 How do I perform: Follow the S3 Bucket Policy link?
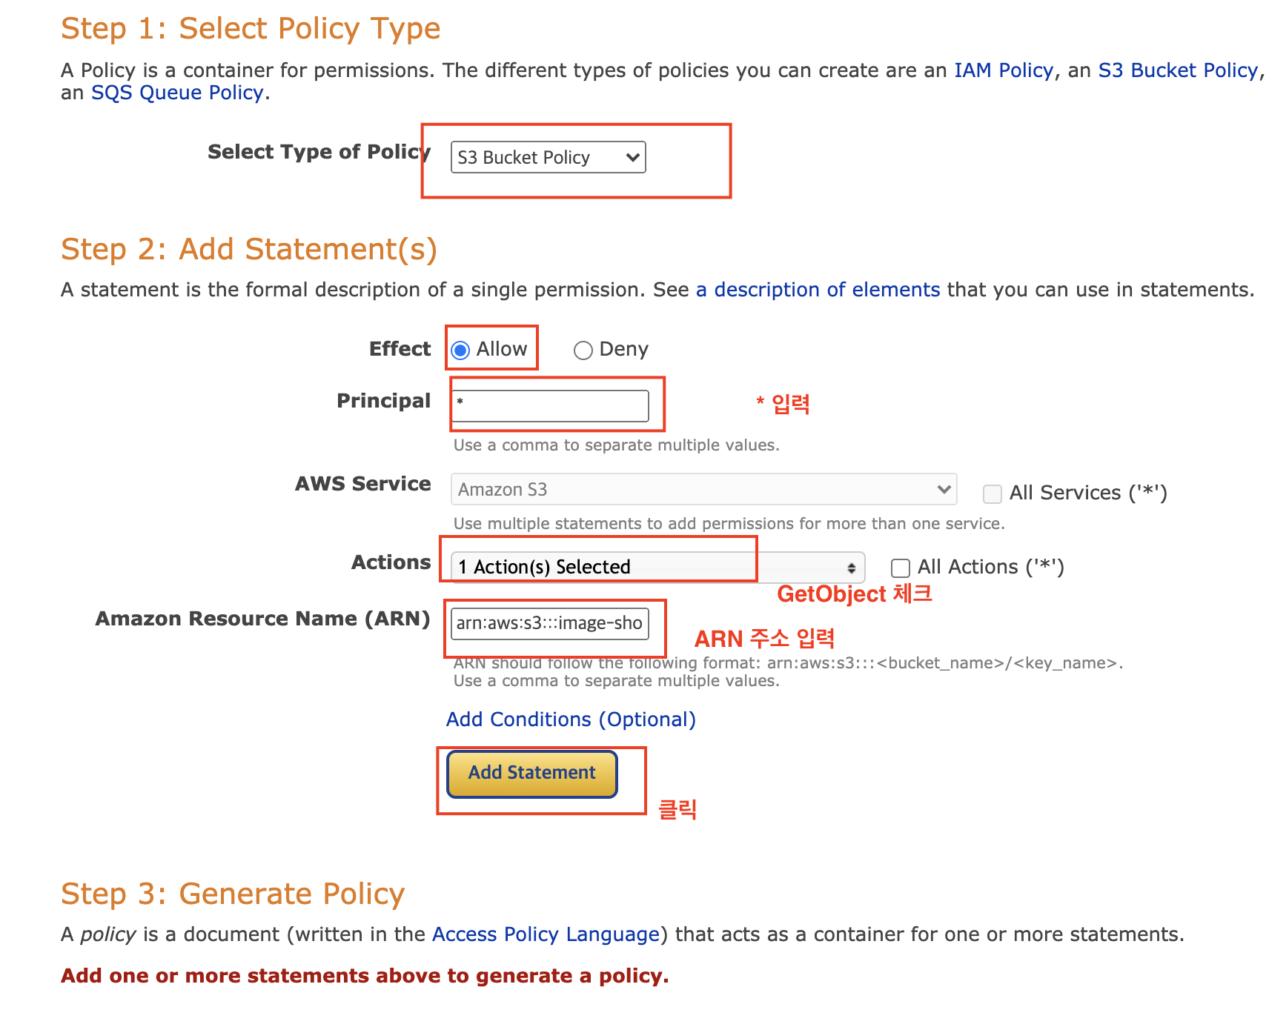[1178, 70]
